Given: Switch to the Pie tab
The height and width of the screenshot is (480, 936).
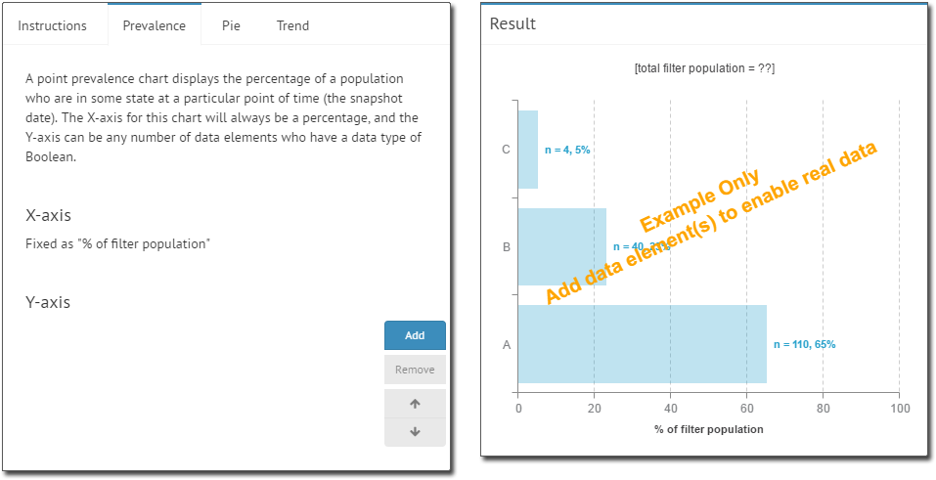Looking at the screenshot, I should tap(231, 25).
